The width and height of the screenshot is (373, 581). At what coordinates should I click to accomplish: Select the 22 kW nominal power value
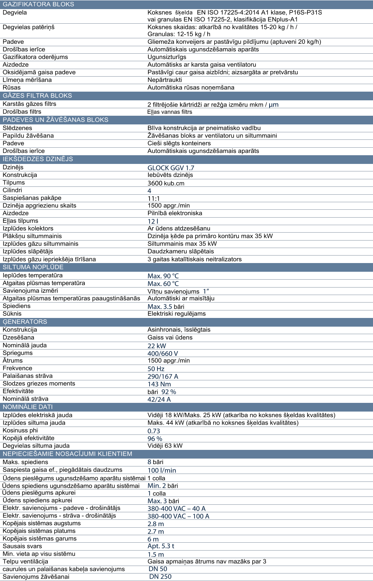157,346
